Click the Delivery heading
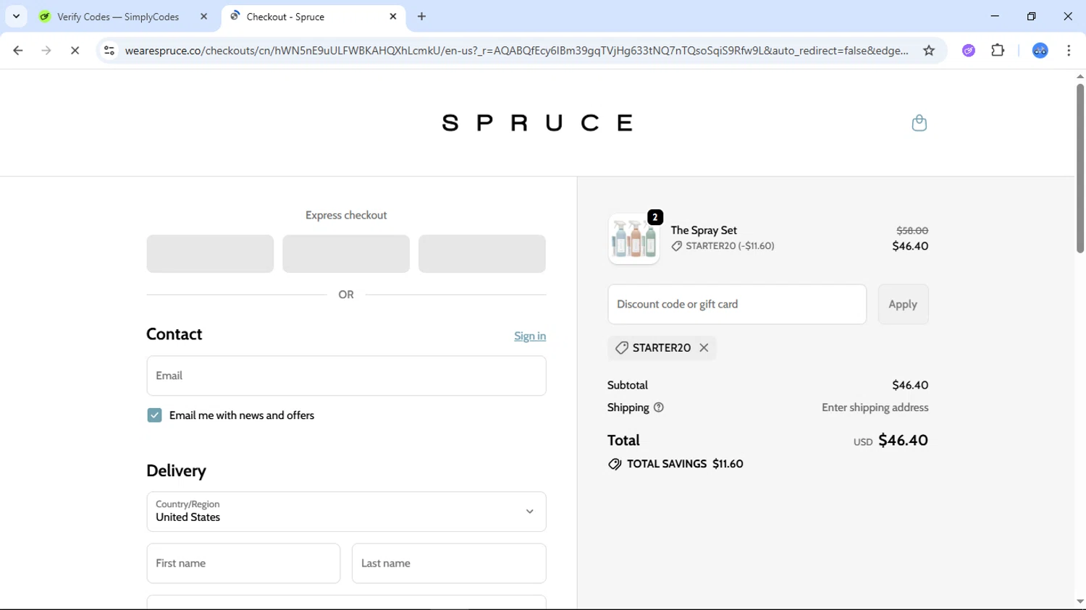This screenshot has width=1086, height=610. (x=176, y=470)
